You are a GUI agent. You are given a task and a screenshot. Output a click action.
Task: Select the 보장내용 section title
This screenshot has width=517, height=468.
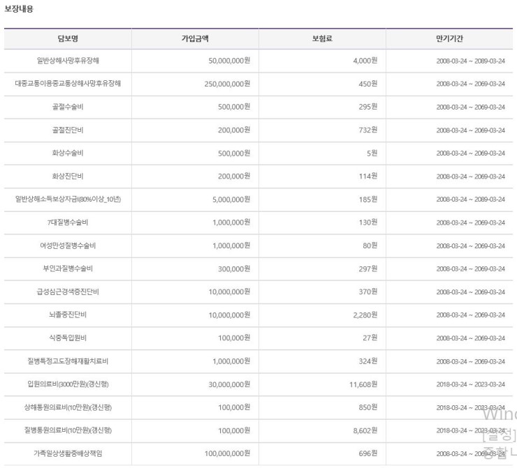point(19,9)
